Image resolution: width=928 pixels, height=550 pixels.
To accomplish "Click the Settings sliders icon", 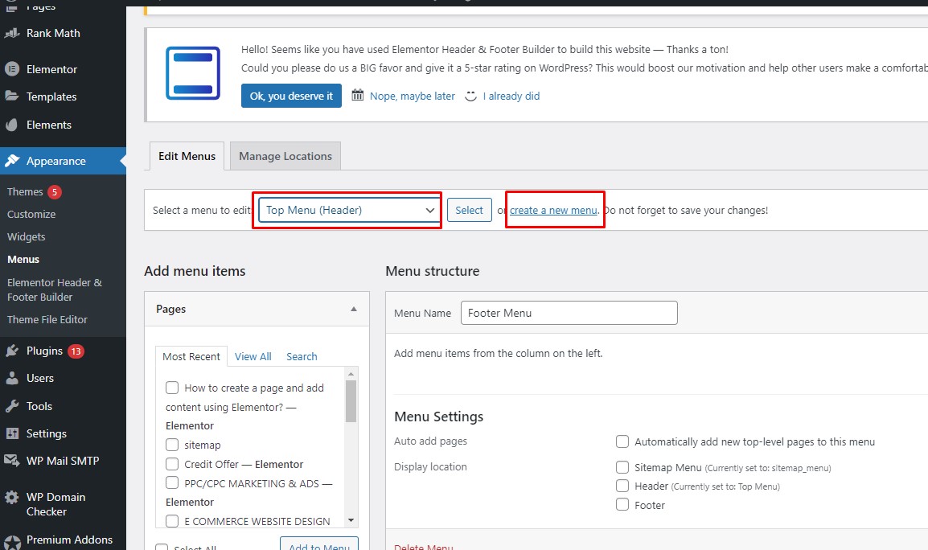I will [12, 433].
